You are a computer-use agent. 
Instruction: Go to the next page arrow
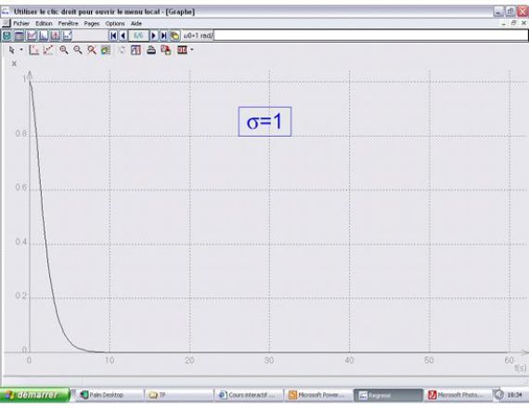click(x=153, y=35)
